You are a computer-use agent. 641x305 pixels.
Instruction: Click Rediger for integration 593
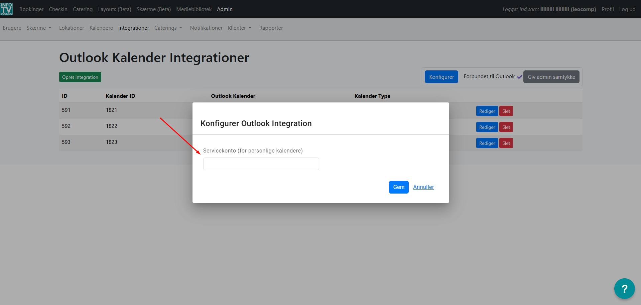click(x=487, y=143)
